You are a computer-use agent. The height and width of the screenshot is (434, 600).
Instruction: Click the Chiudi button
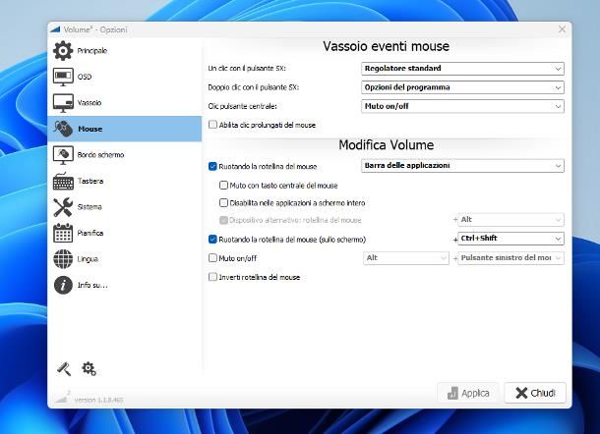tap(535, 393)
